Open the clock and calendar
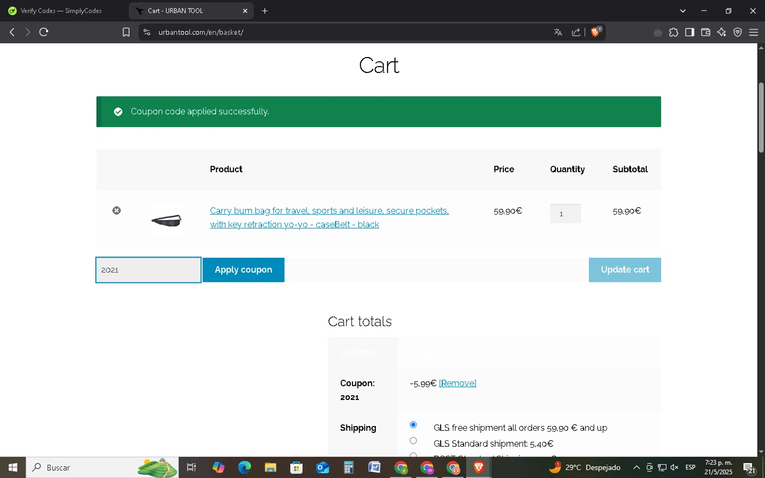 tap(718, 467)
